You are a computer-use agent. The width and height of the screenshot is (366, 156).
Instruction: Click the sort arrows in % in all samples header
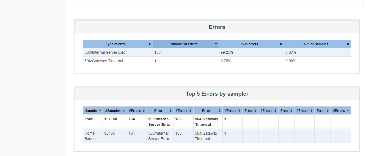(x=348, y=44)
